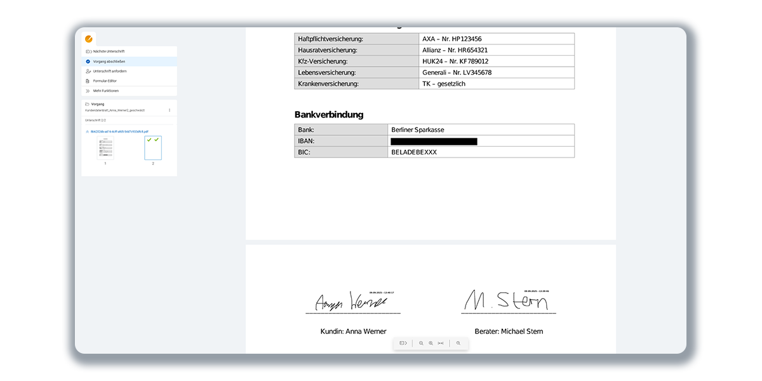Select the Vorgang abschließen checkmark icon
Viewport: 762px width, 381px height.
tap(88, 62)
